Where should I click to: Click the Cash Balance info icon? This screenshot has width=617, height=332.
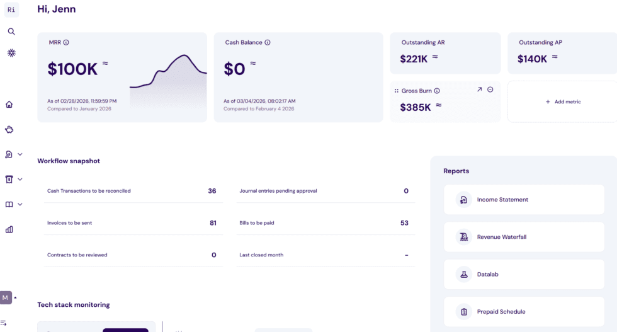[268, 43]
